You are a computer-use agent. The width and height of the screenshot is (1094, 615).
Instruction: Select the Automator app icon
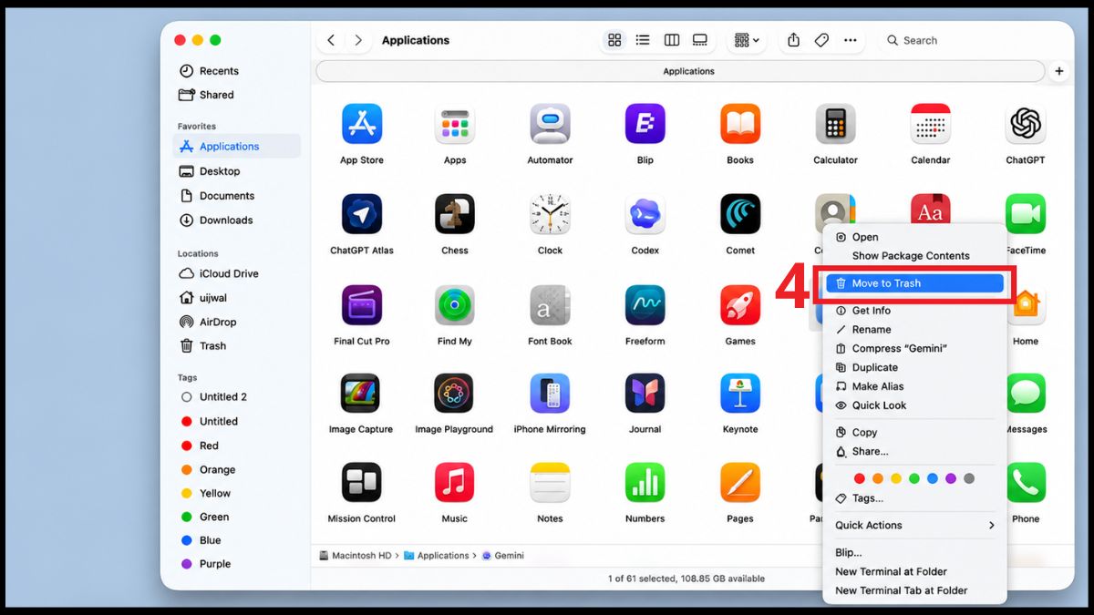pyautogui.click(x=550, y=124)
